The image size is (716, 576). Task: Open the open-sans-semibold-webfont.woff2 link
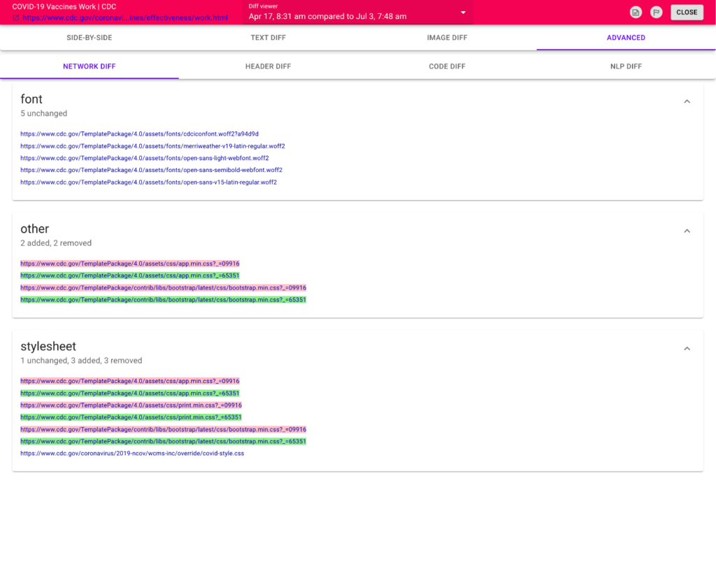pyautogui.click(x=151, y=170)
